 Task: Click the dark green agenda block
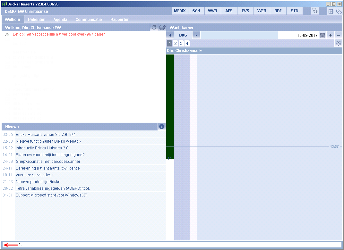[170, 106]
